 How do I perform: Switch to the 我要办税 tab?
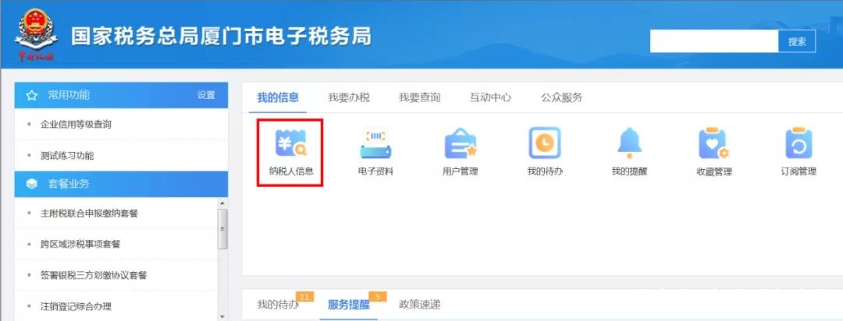[x=349, y=97]
